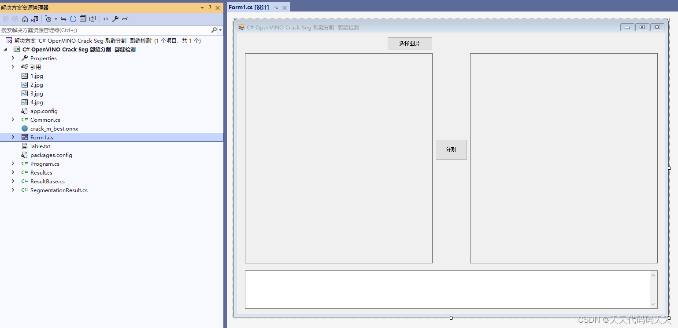The height and width of the screenshot is (328, 678).
Task: Toggle auto-hide pin on Solution Explorer
Action: (x=210, y=8)
